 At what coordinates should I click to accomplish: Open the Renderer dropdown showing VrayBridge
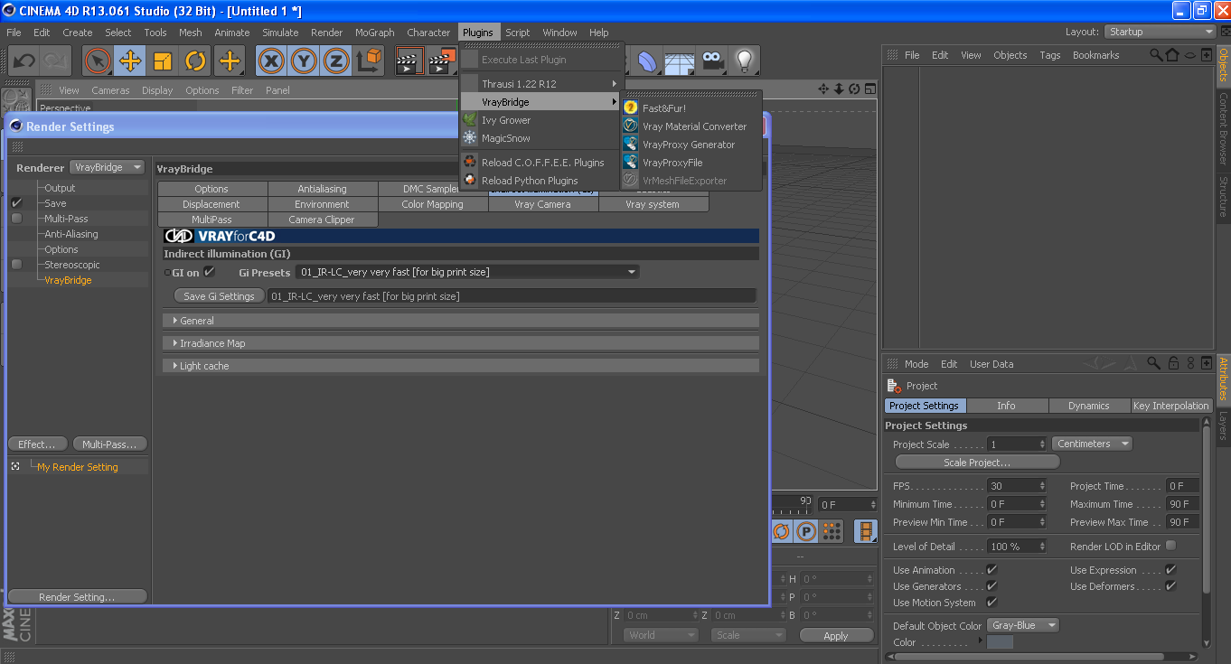point(108,167)
